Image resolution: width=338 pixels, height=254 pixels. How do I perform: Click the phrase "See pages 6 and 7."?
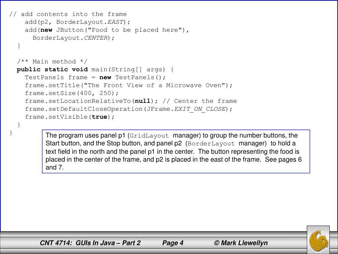coord(174,163)
